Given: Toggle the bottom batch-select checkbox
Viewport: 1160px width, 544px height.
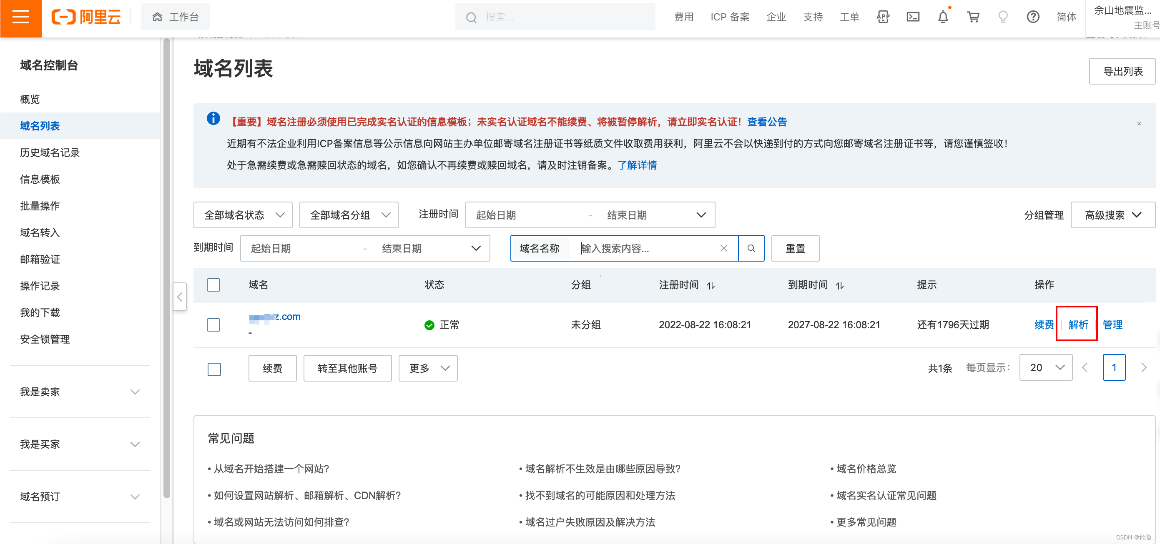Looking at the screenshot, I should tap(214, 369).
